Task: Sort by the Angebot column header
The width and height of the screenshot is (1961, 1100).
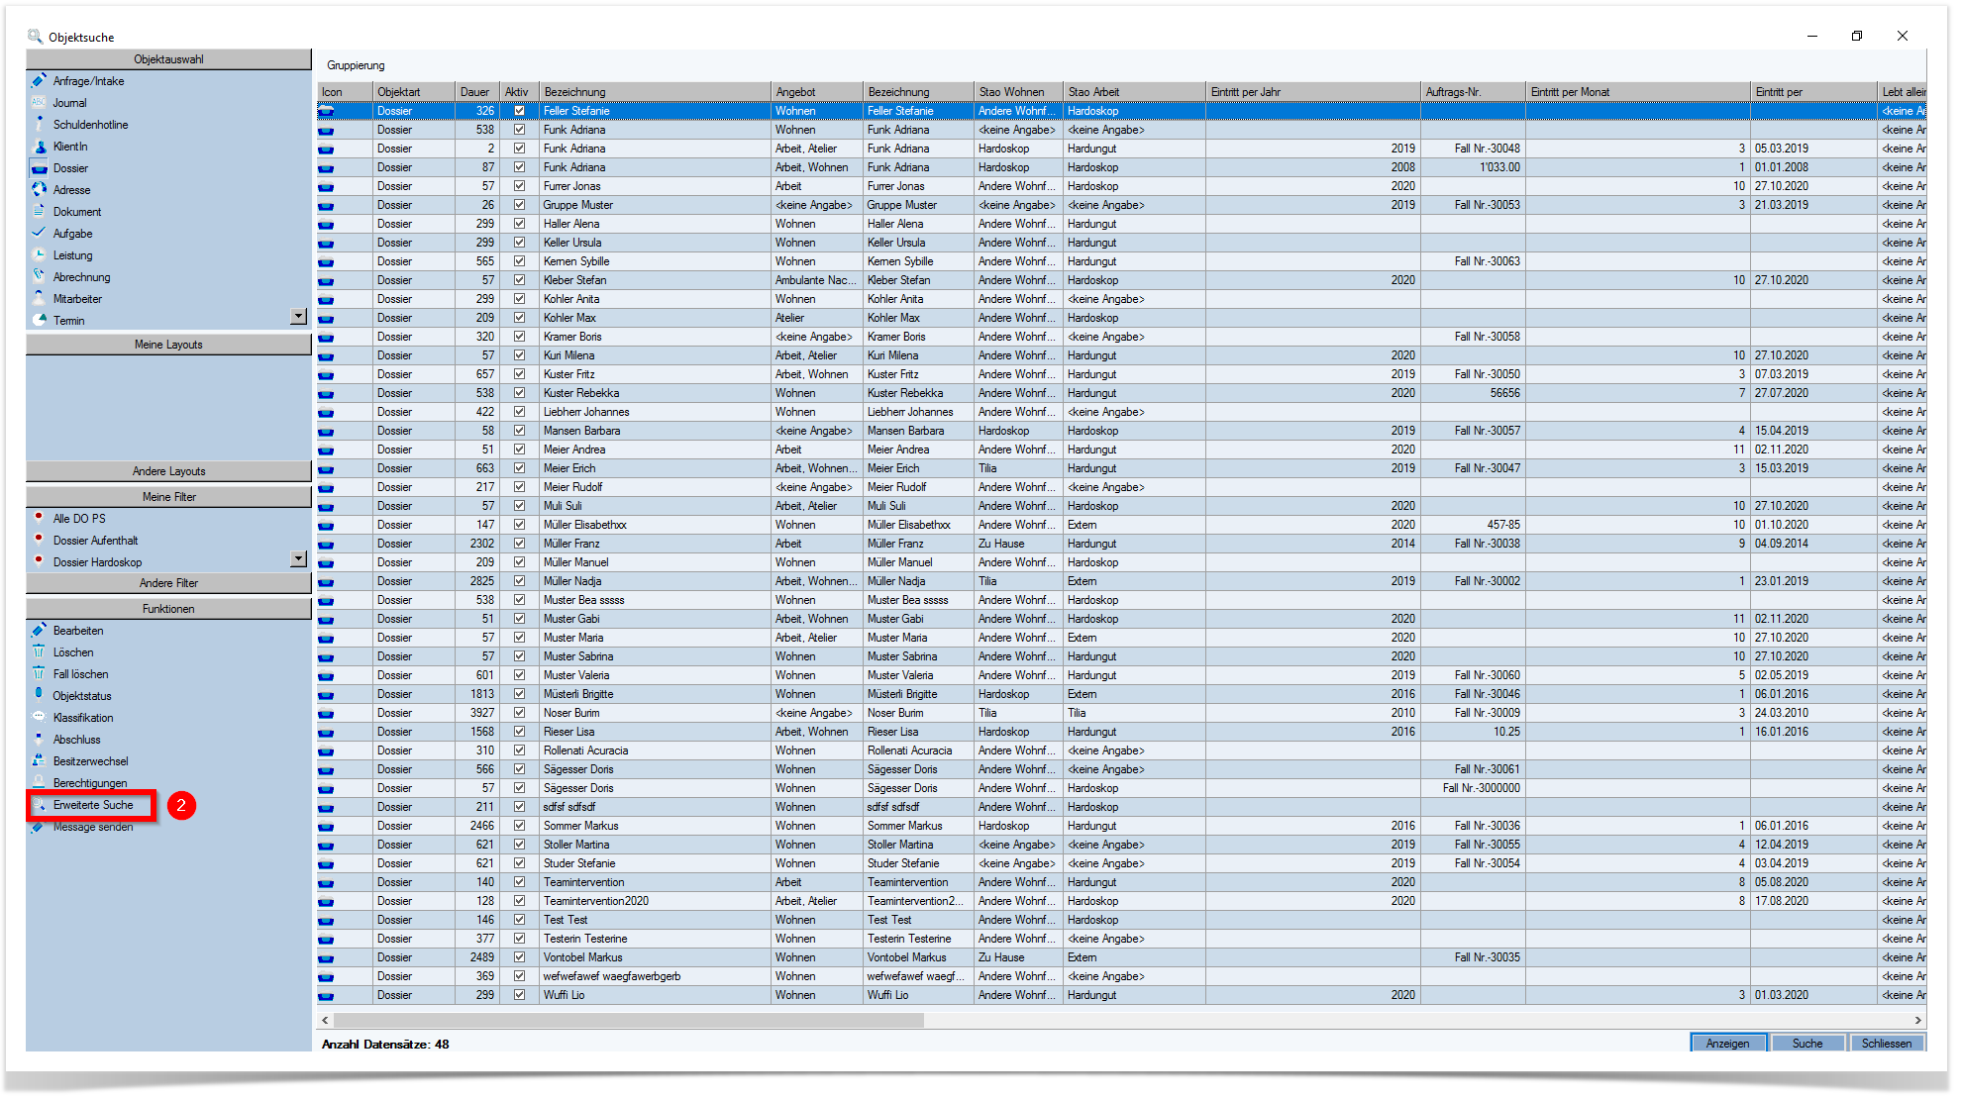Action: 816,92
